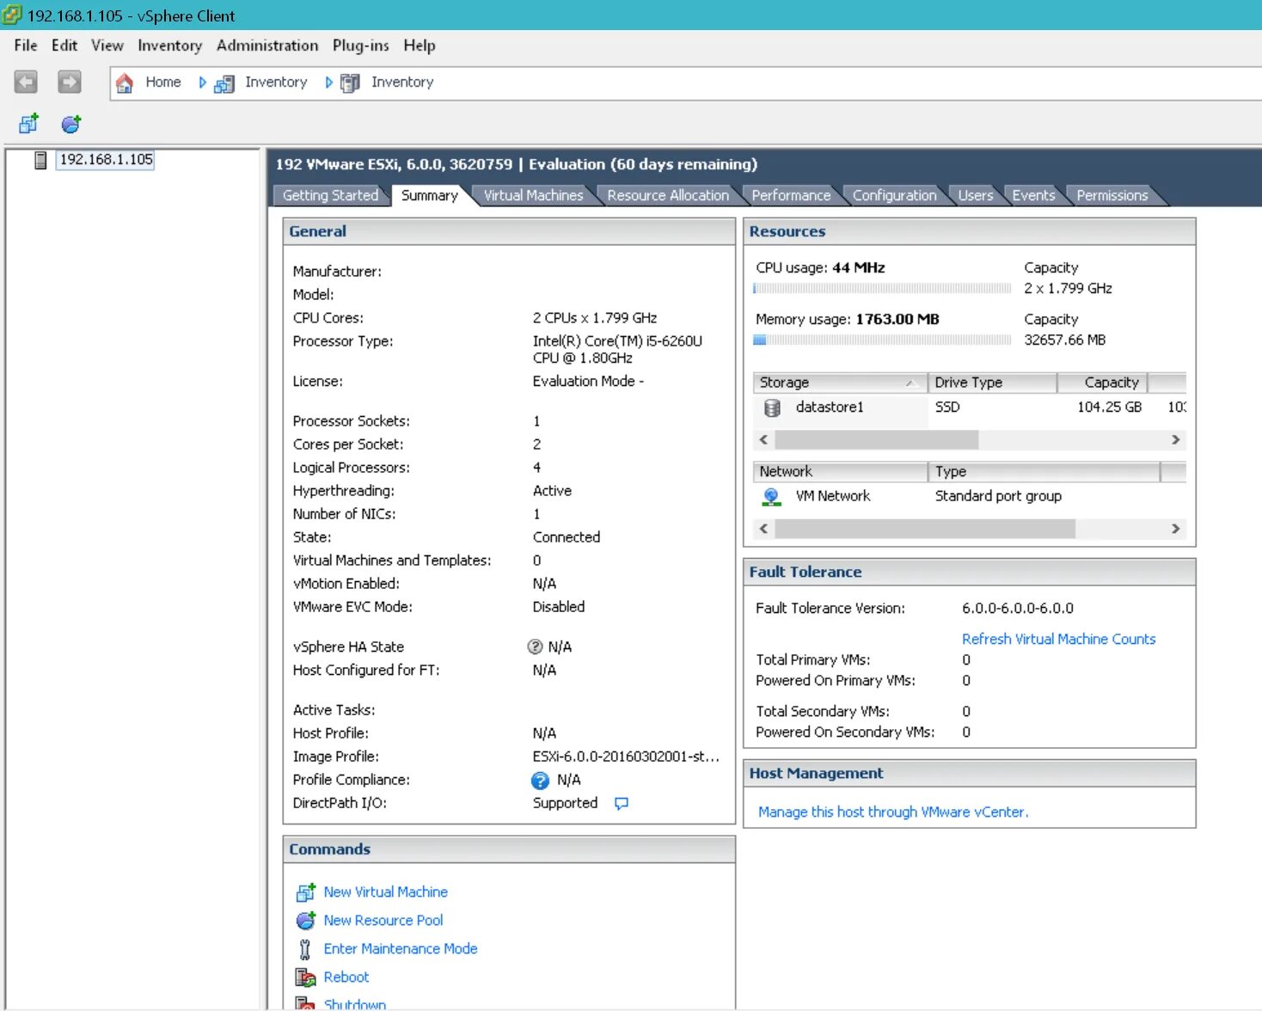Click the storage Capacity column header

1102,383
